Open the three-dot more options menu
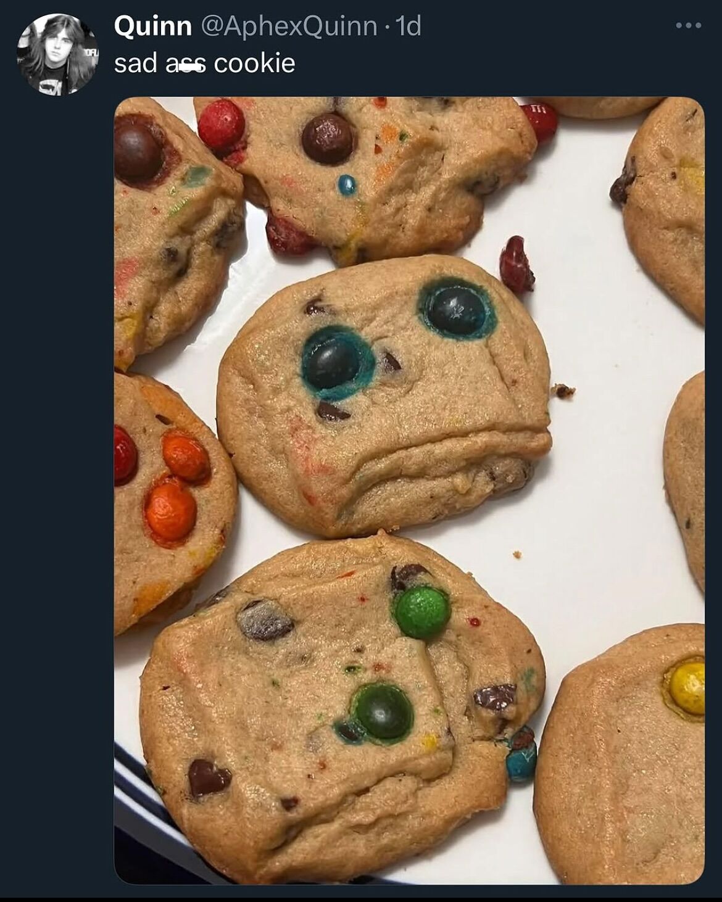Viewport: 722px width, 902px height. [688, 26]
